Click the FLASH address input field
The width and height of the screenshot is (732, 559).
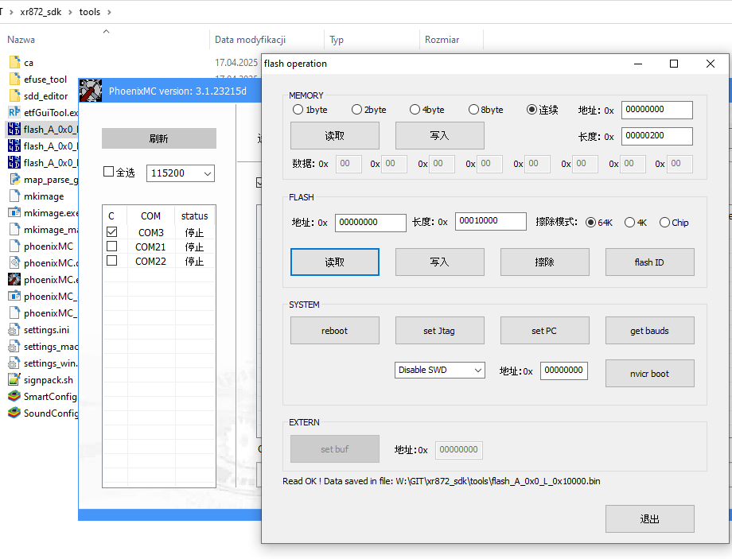coord(371,223)
